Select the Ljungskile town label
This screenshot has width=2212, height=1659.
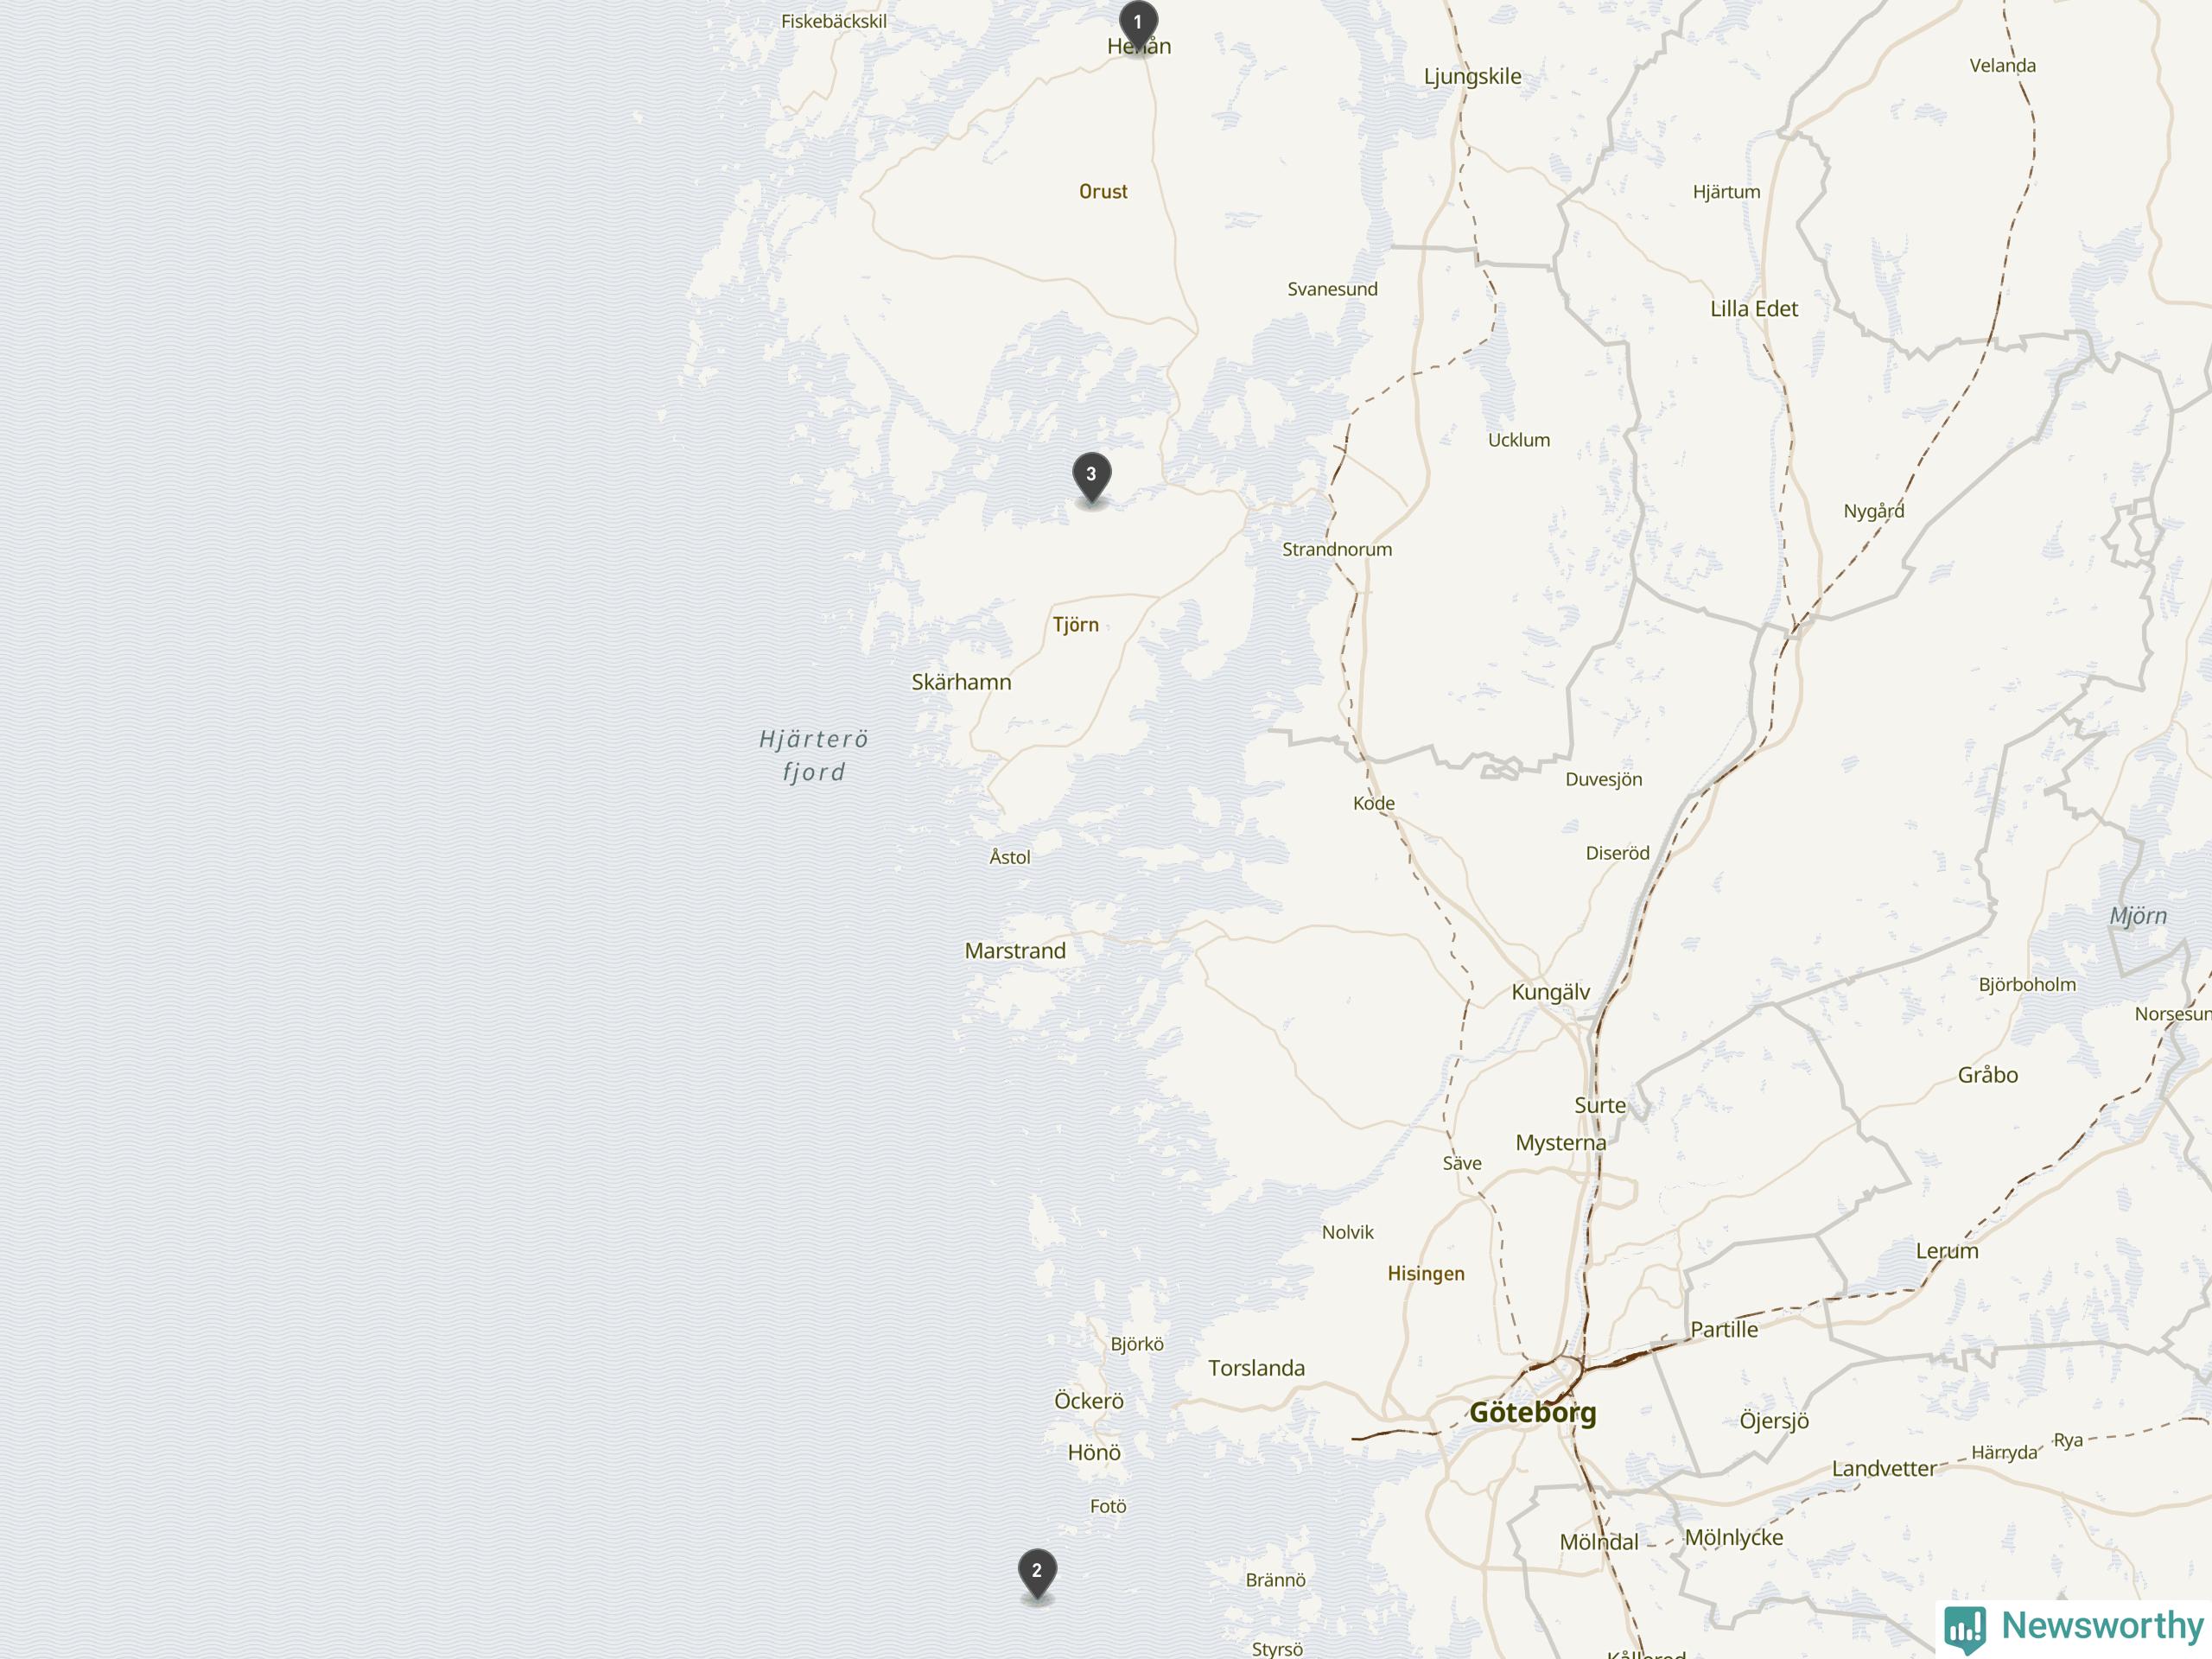click(1472, 77)
